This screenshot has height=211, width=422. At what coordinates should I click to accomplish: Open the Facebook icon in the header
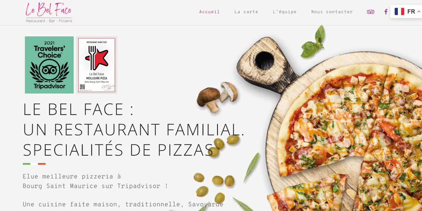(x=386, y=12)
